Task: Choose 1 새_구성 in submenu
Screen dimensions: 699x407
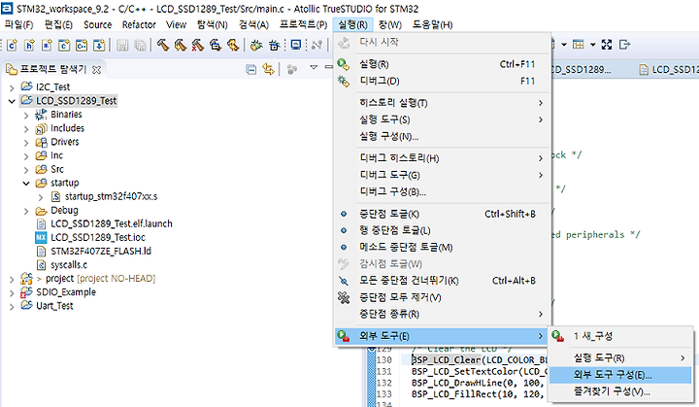Action: (x=620, y=336)
